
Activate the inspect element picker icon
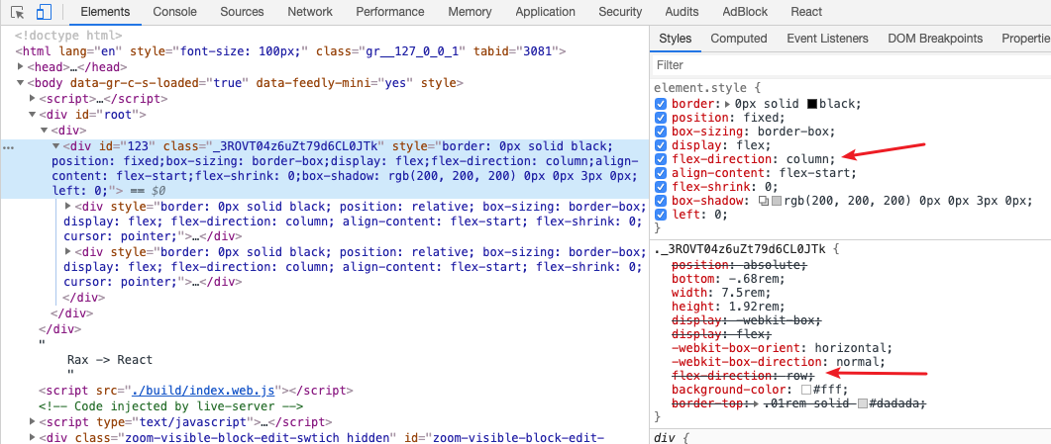click(x=18, y=12)
